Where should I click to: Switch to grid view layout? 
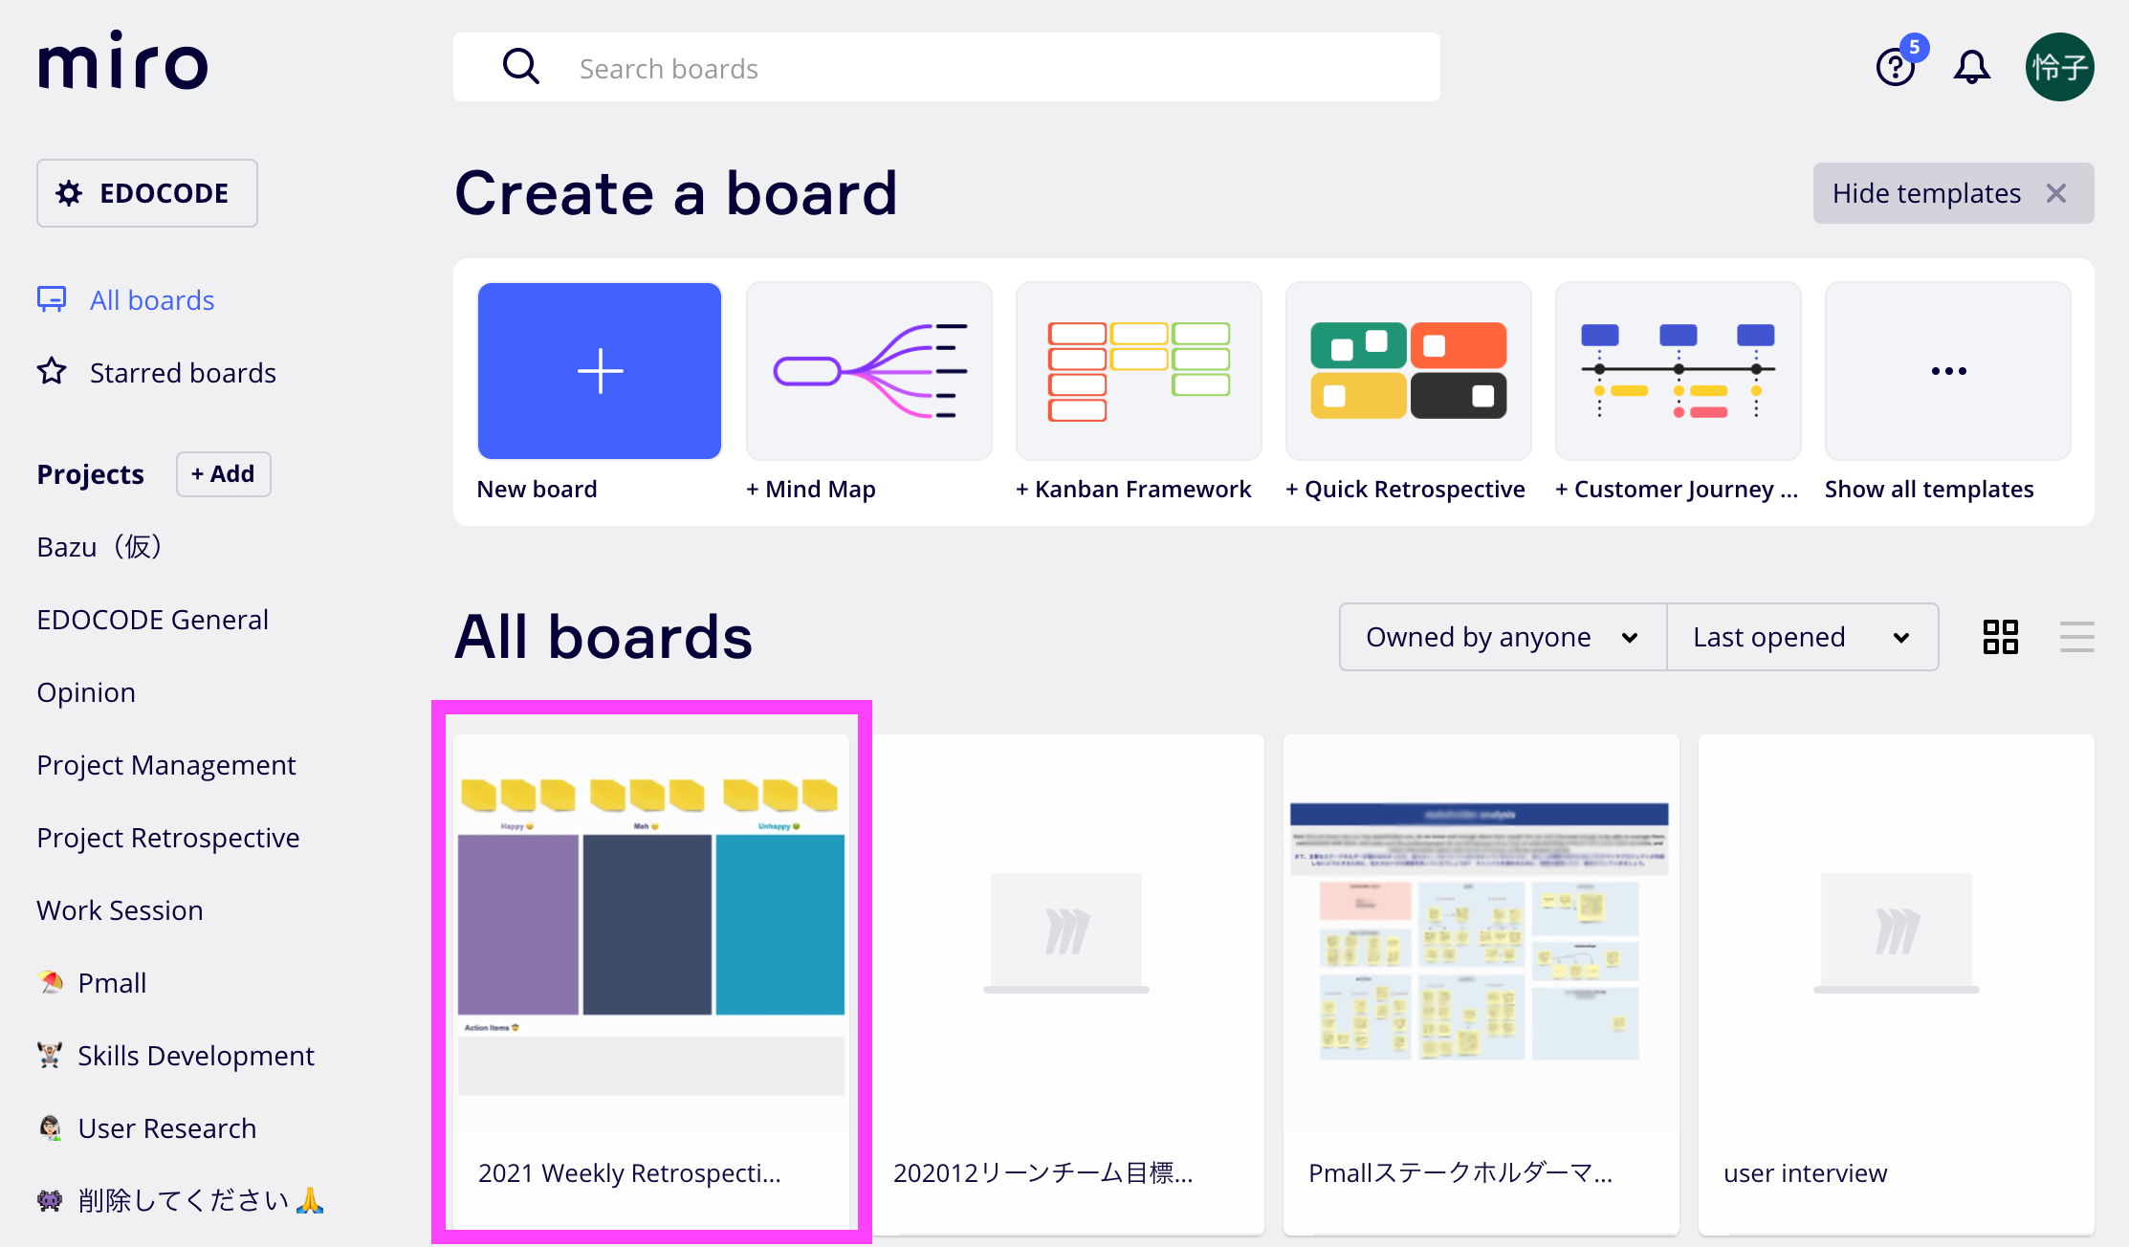click(x=2000, y=637)
